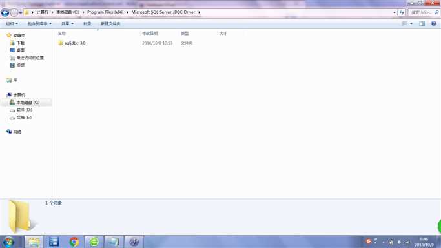
Task: Sort by 类型 column header
Action: click(x=185, y=34)
